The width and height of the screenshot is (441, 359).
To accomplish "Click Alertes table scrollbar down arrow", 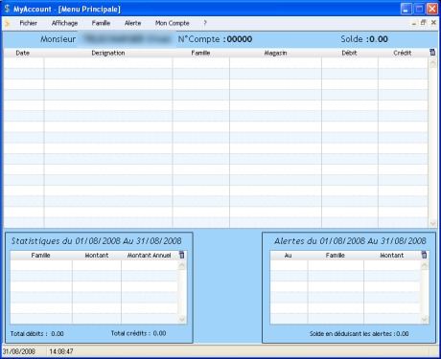I will click(425, 319).
